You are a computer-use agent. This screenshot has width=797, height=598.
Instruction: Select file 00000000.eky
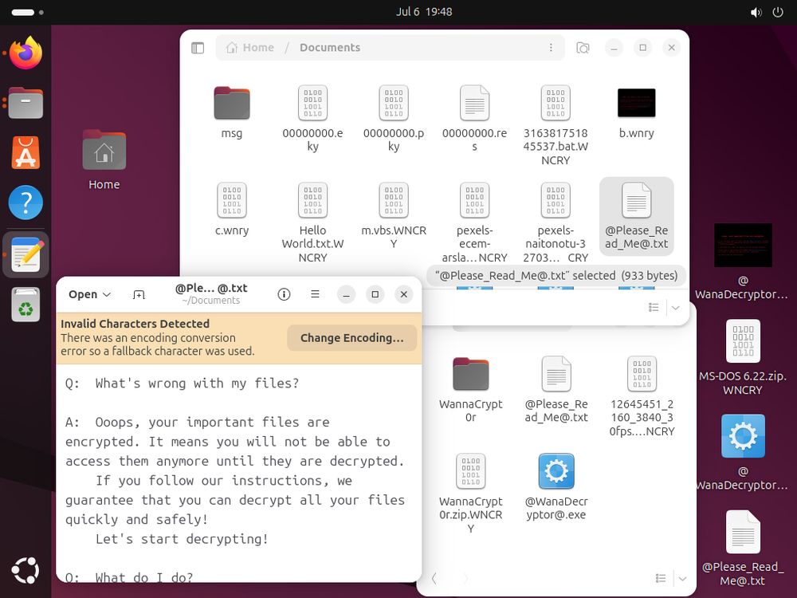click(x=312, y=119)
